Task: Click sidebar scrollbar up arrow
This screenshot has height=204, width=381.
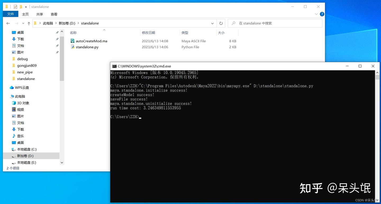Action: tap(62, 32)
